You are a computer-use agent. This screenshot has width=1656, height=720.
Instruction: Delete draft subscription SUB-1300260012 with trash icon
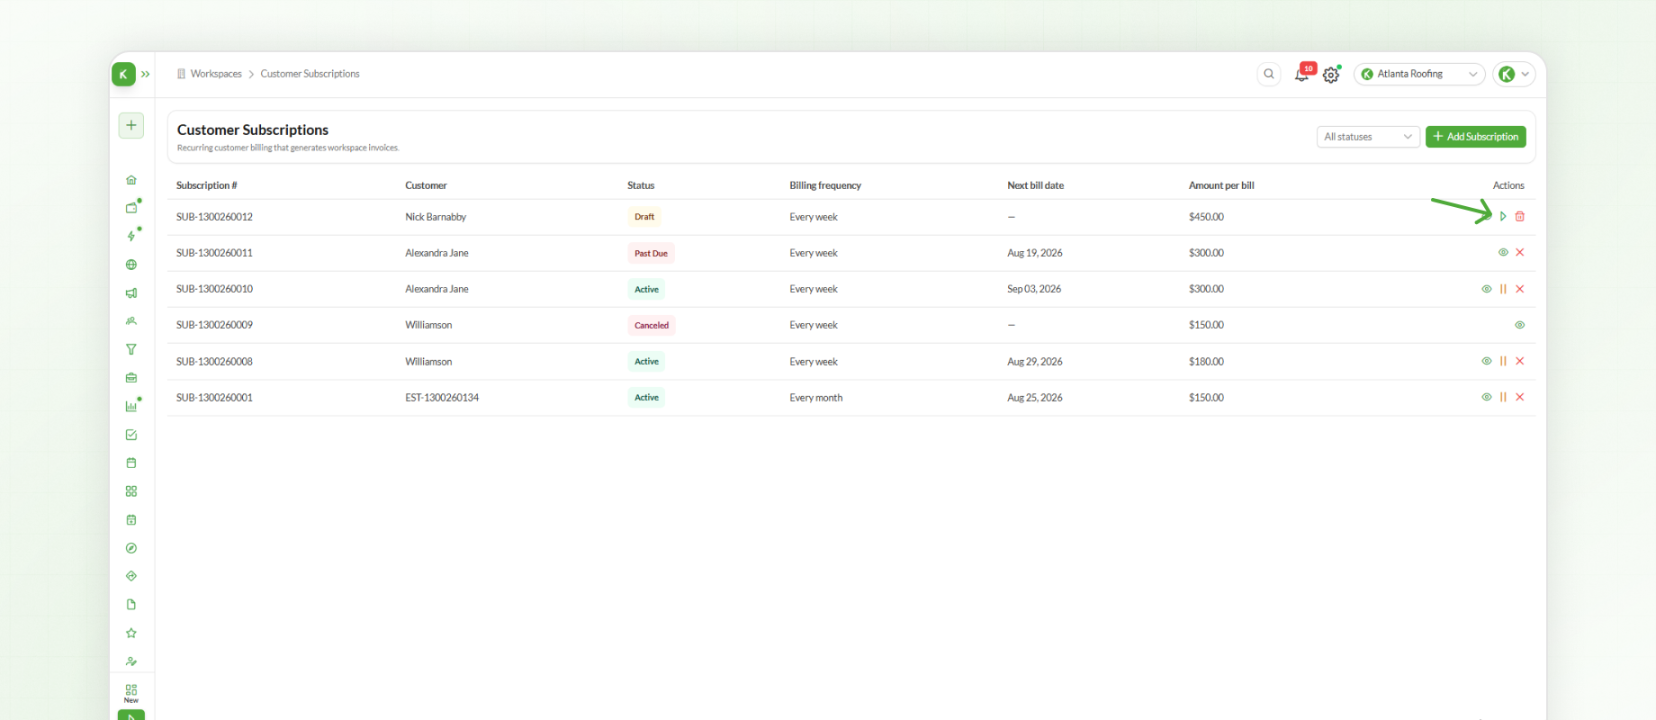click(1520, 216)
